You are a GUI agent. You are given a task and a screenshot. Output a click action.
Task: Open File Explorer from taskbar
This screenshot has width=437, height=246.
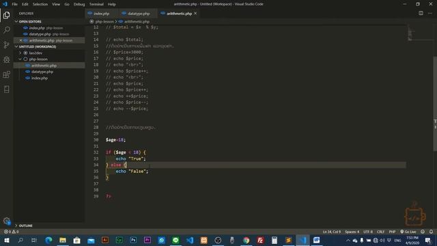(x=63, y=240)
